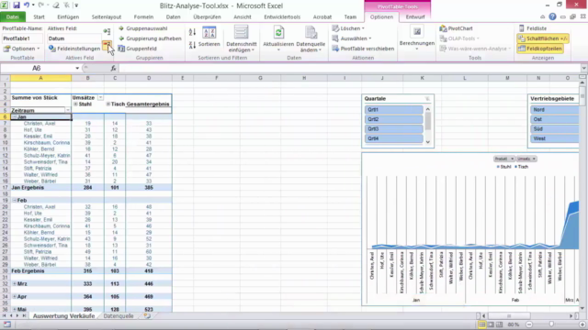Open the Berechnungen menu
588x330 pixels.
point(416,38)
